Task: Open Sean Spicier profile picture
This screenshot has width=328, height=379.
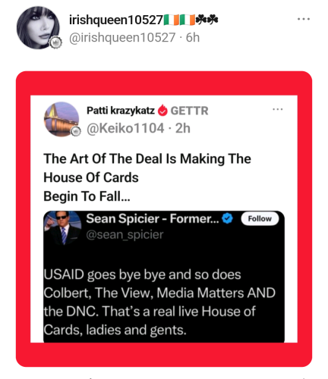Action: click(63, 228)
